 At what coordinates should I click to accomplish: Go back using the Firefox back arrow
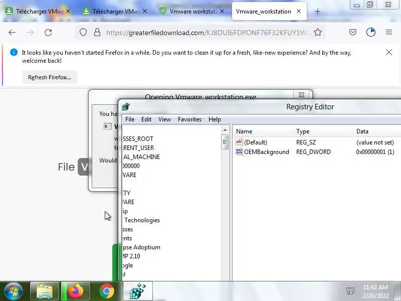(12, 33)
